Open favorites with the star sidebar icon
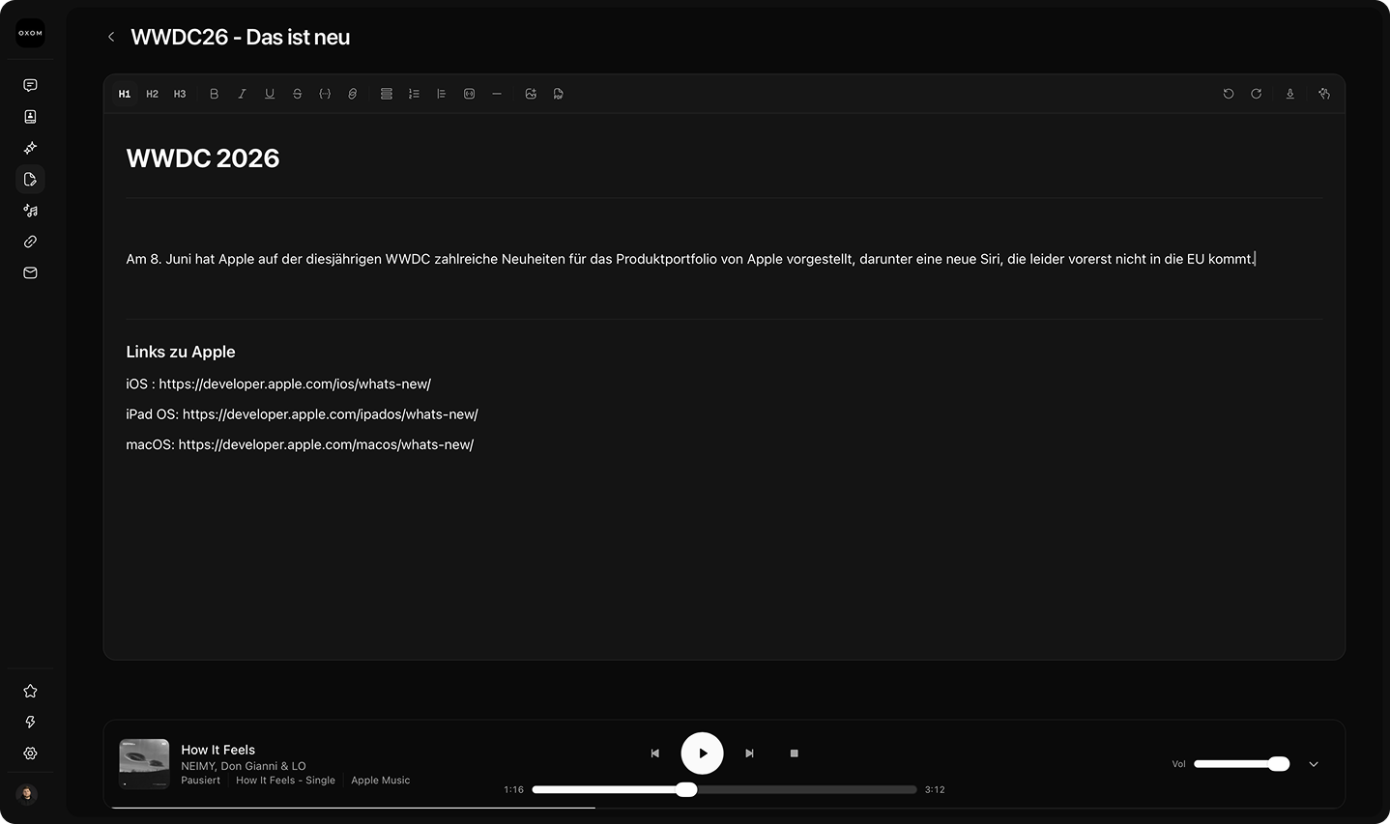Viewport: 1390px width, 824px height. click(31, 691)
